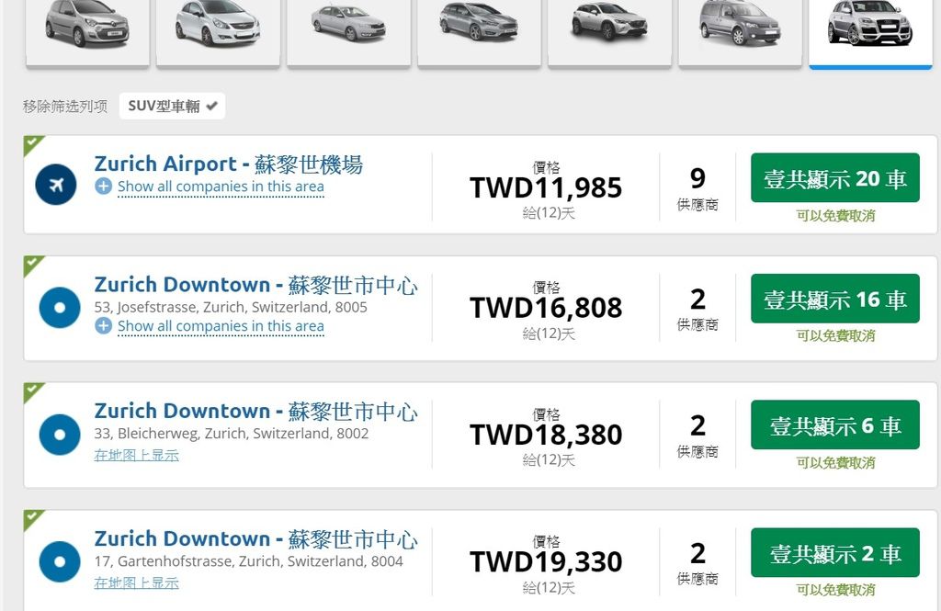Click the blue location icon for Bleicherweg
Viewport: 941px width, 611px height.
[x=60, y=434]
